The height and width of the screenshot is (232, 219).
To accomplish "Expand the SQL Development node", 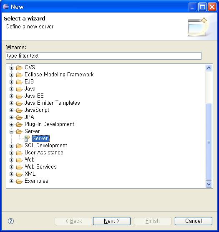I will (11, 146).
